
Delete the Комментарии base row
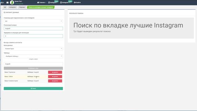pyautogui.click(x=55, y=81)
